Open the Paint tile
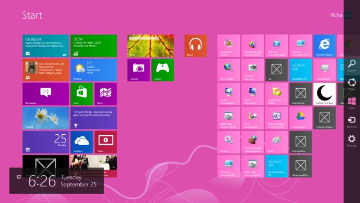The height and width of the screenshot is (203, 360). (x=276, y=142)
